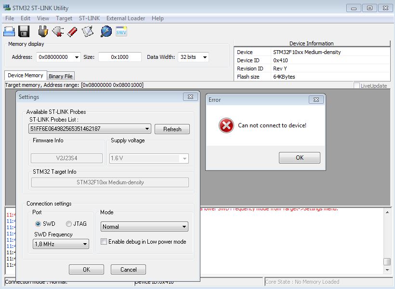Click the Flash size value 64KBytes
Viewport: 395px width, 289px height.
pos(284,77)
